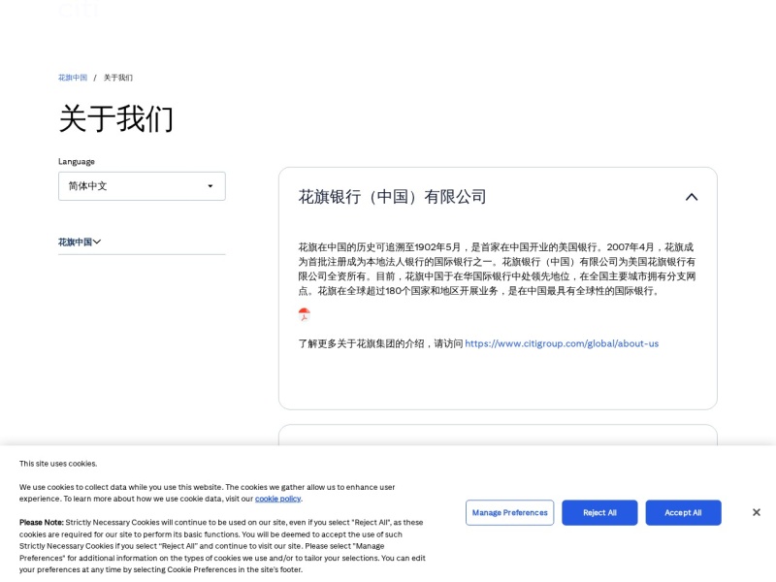Expand the 花旗中国 sidebar menu
The image size is (776, 582).
80,242
